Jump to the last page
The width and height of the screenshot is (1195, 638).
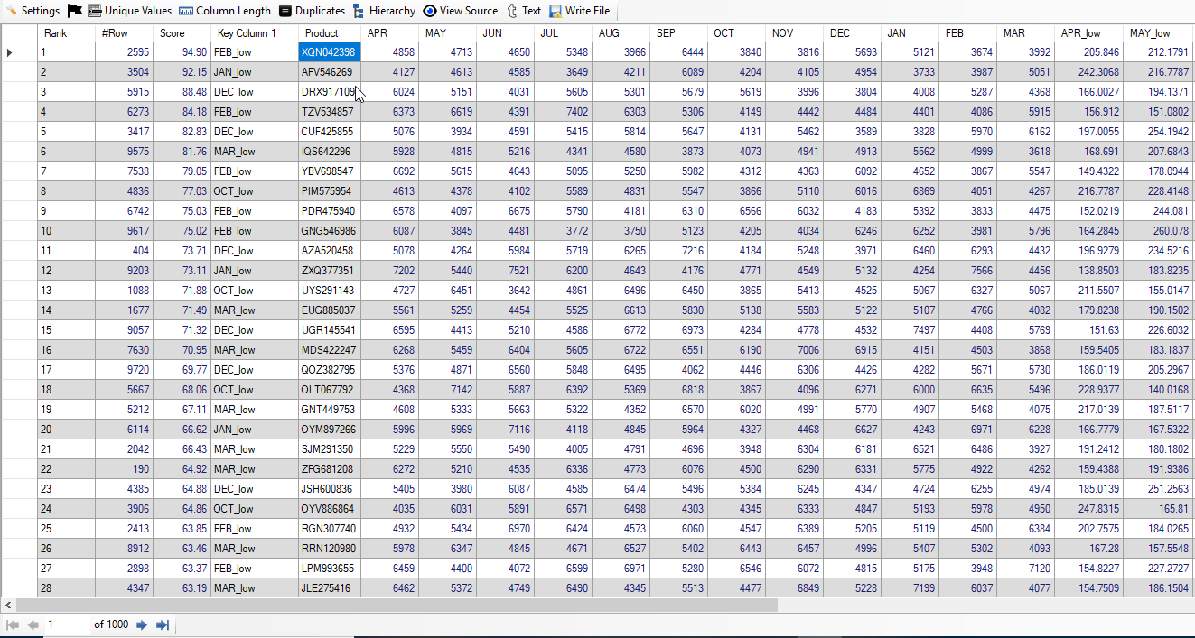click(163, 624)
